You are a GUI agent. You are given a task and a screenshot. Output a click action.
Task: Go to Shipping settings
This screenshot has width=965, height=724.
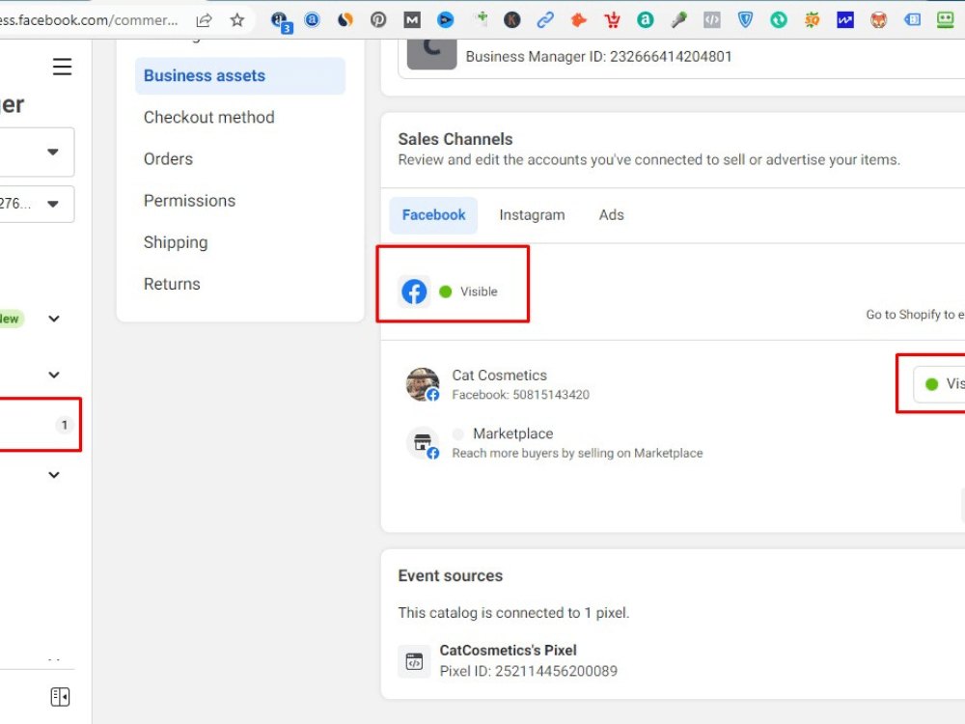pos(176,242)
